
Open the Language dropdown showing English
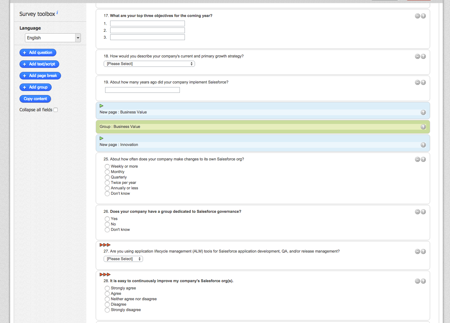point(52,38)
